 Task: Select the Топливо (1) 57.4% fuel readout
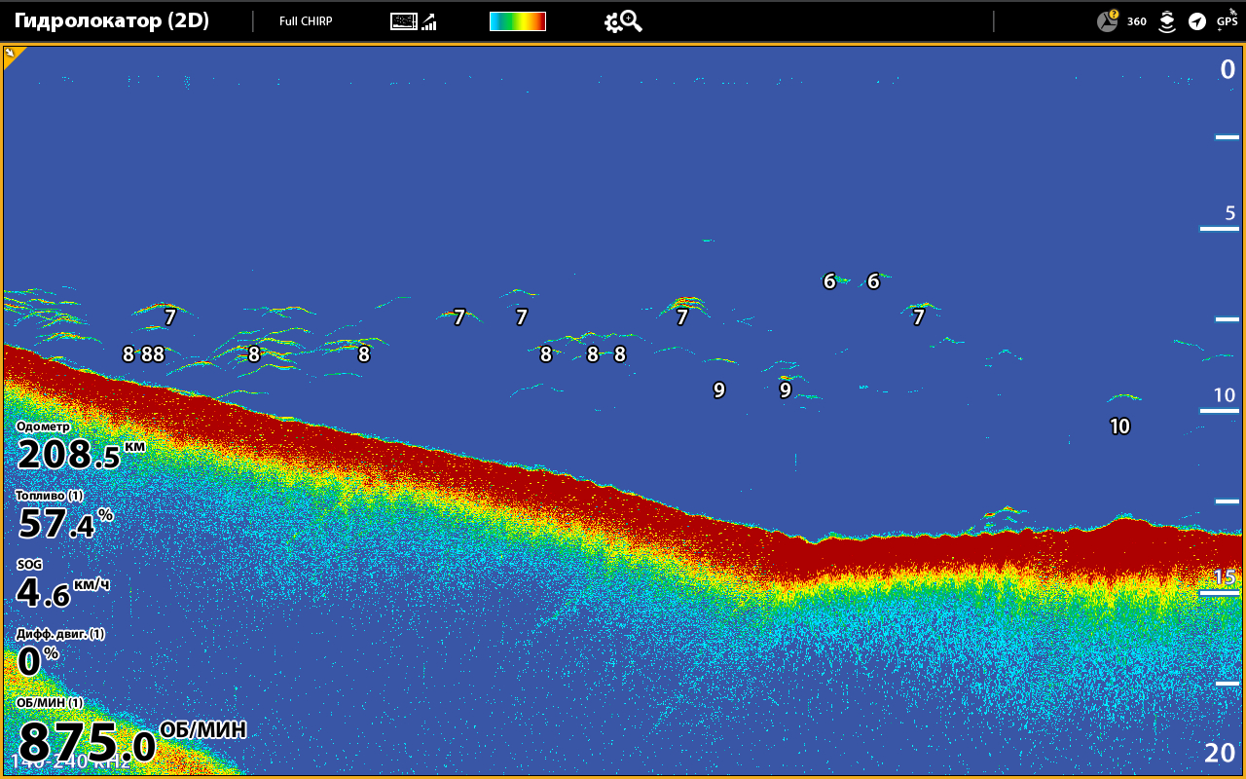coord(64,517)
